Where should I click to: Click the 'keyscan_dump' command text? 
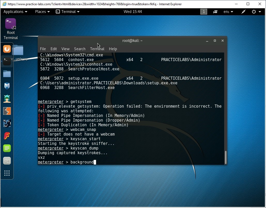click(84, 148)
